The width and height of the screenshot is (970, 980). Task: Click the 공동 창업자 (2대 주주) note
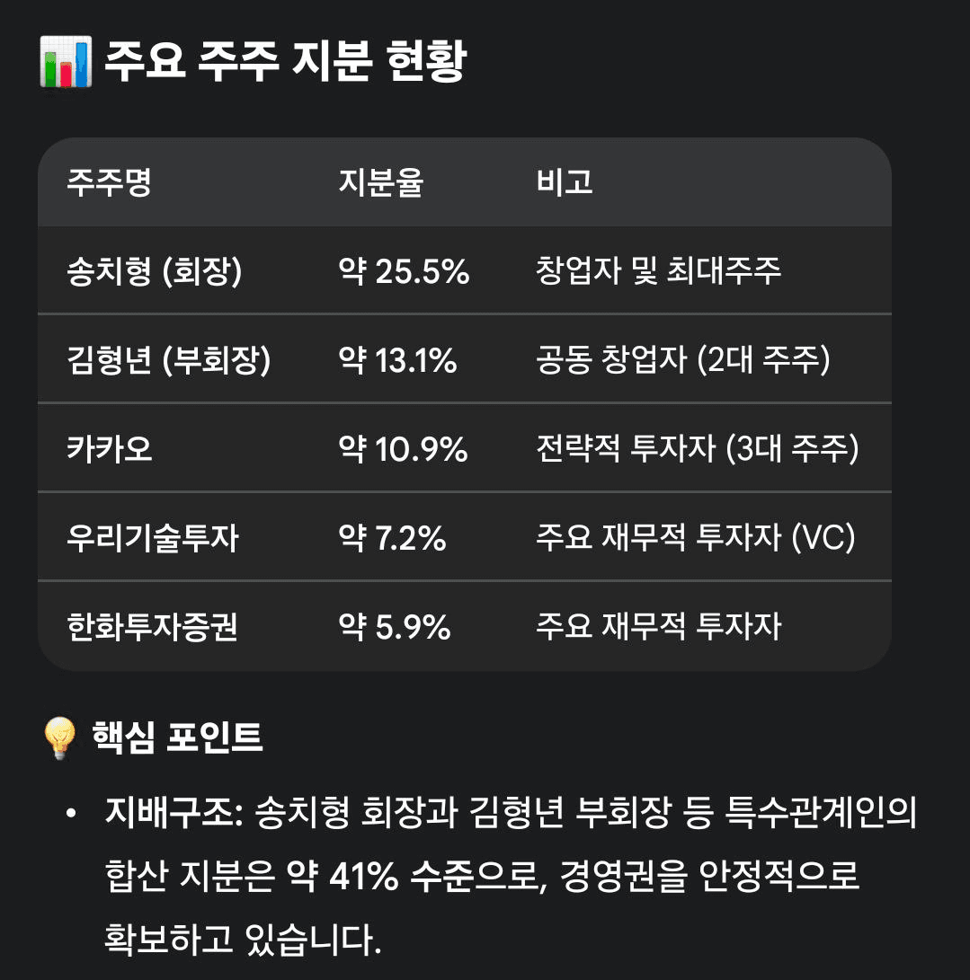(682, 360)
